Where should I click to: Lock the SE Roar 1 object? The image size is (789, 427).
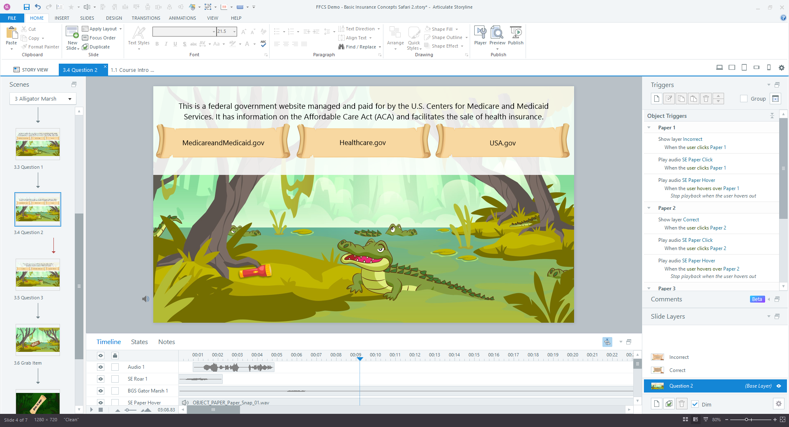click(115, 379)
